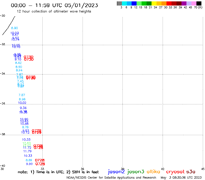The width and height of the screenshot is (205, 180).
Task: Click the gray swatch in the color scale
Action: pyautogui.click(x=119, y=3)
